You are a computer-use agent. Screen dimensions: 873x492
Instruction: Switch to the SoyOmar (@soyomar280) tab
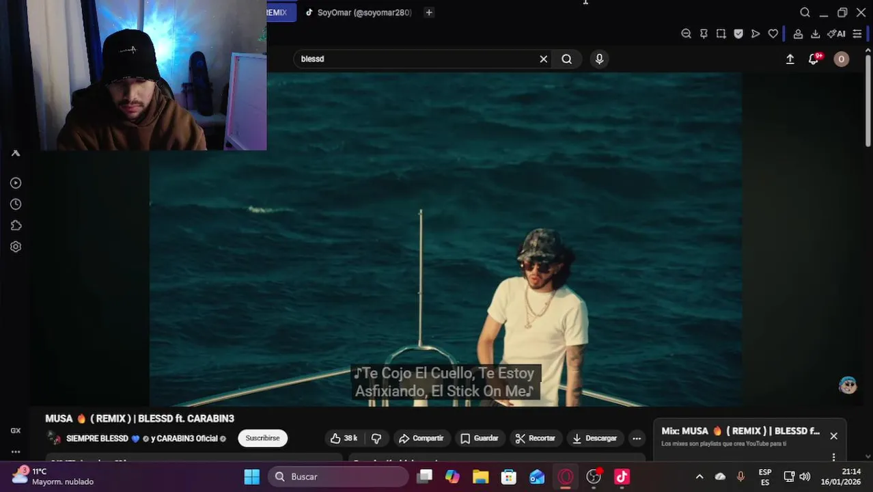[359, 12]
